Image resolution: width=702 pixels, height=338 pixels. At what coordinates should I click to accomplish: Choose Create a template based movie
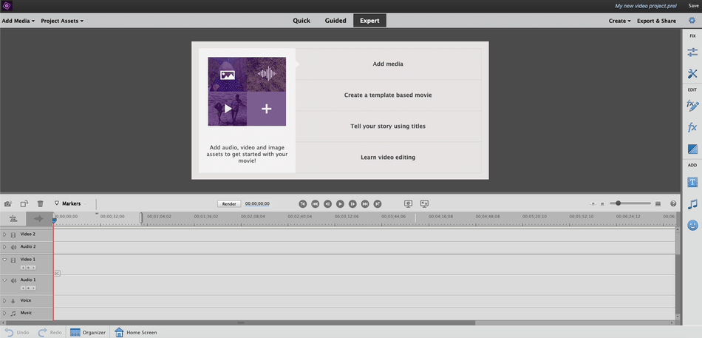pos(388,95)
